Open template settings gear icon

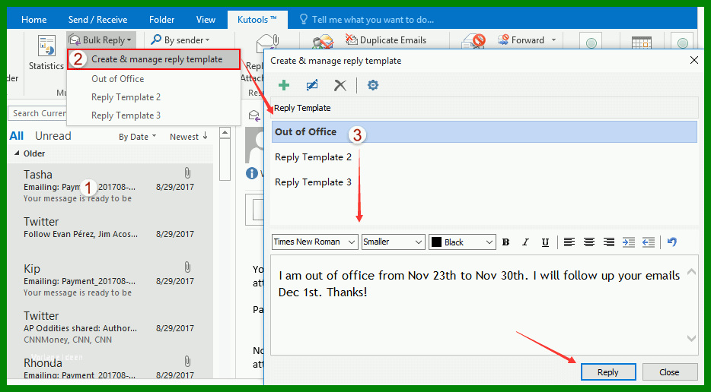point(373,85)
